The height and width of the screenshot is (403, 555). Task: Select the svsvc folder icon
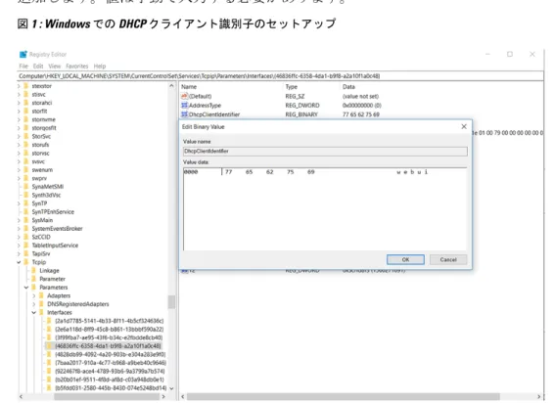[x=26, y=161]
